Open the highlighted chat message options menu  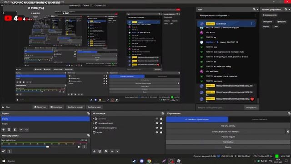(x=251, y=24)
